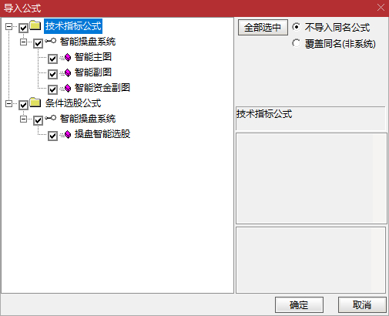
Task: Select the 智能副图 tree item label
Action: click(93, 72)
